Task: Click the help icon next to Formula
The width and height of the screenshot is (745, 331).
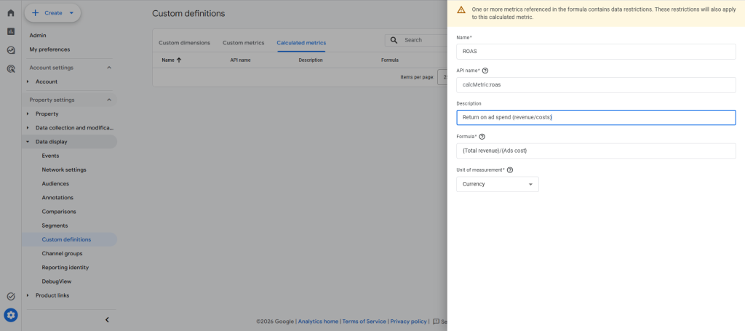Action: click(x=482, y=137)
